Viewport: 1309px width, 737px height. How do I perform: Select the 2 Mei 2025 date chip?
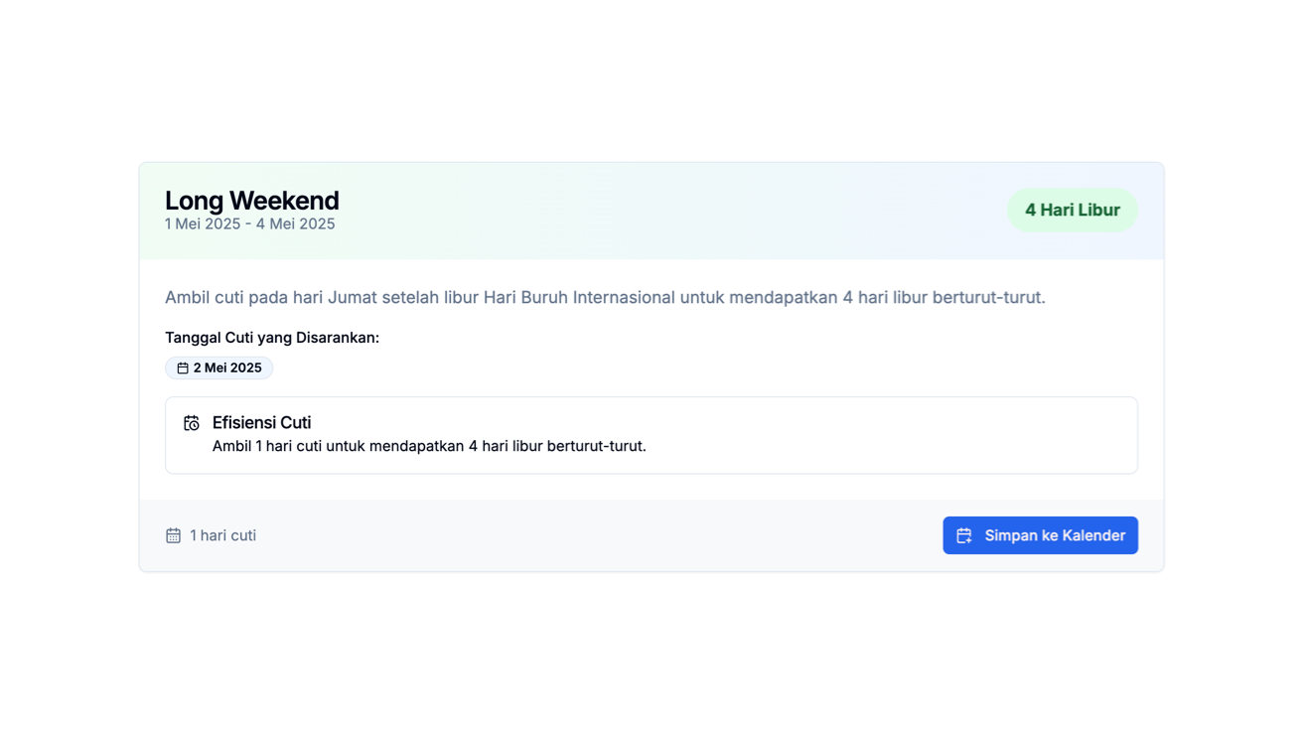pyautogui.click(x=218, y=368)
